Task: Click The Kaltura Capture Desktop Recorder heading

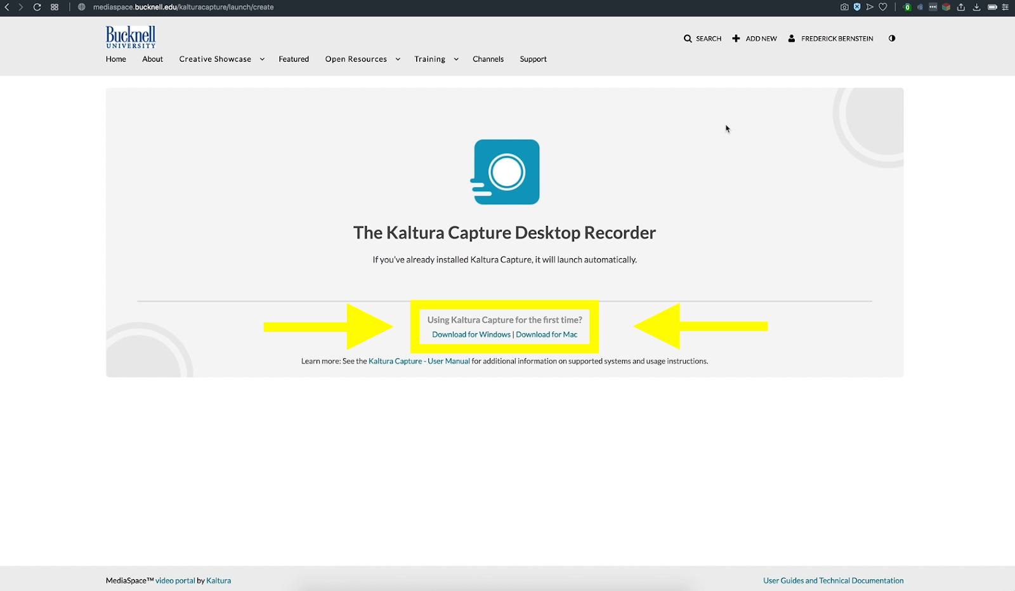Action: click(x=504, y=233)
